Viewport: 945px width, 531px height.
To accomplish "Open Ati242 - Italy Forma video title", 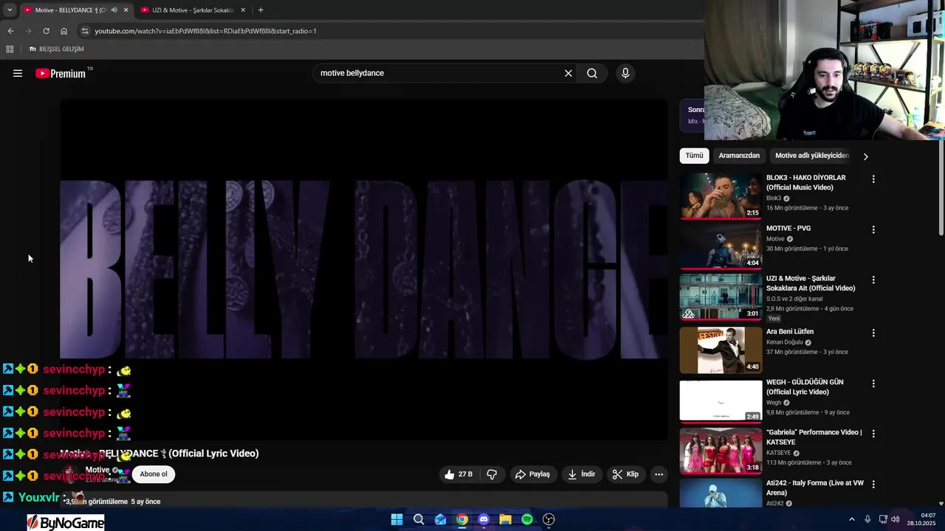I will (x=815, y=488).
